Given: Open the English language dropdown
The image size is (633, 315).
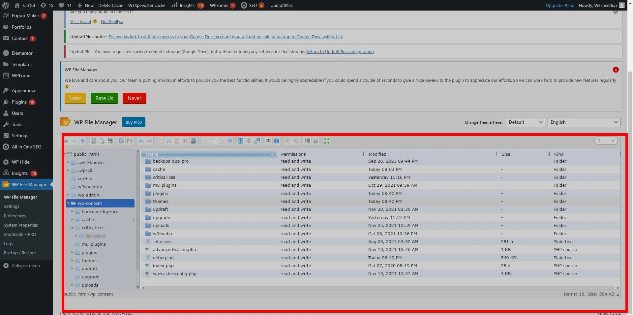Looking at the screenshot, I should (584, 122).
